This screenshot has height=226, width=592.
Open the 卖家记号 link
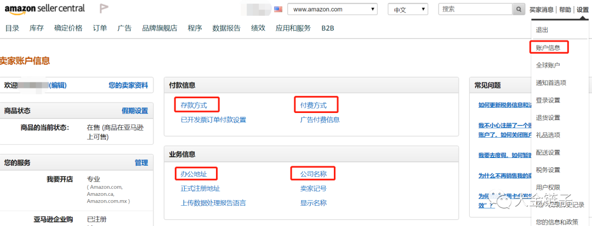click(314, 189)
